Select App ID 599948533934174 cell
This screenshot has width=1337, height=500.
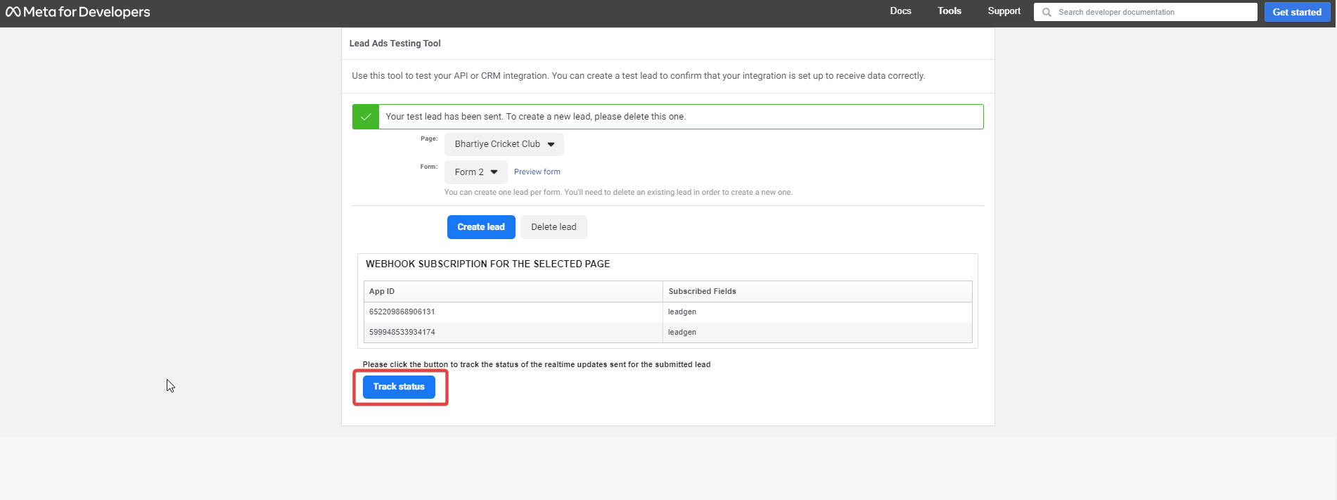(402, 332)
